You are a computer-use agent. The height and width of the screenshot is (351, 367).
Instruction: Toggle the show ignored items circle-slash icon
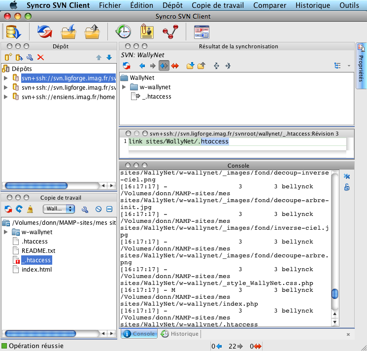tap(99, 209)
